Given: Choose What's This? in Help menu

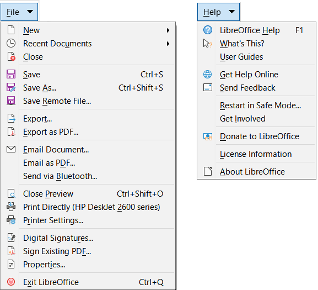Looking at the screenshot, I should [257, 43].
